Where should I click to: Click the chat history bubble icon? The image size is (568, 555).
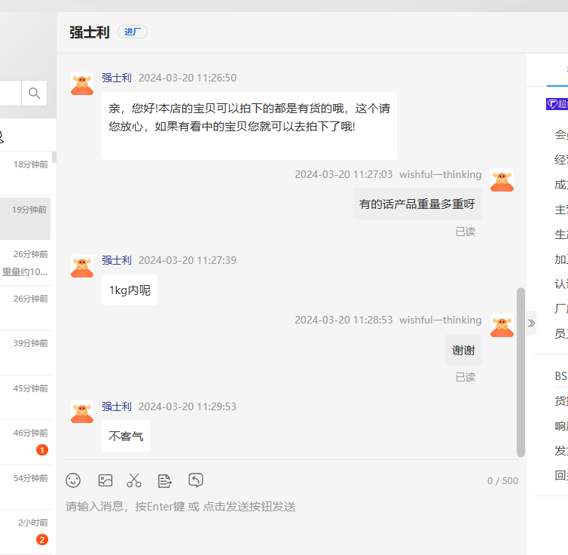(196, 480)
